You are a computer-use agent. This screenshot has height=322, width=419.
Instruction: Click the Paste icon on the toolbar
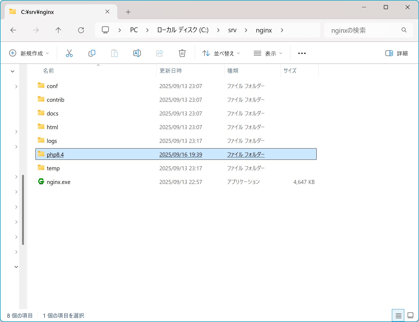coord(114,53)
